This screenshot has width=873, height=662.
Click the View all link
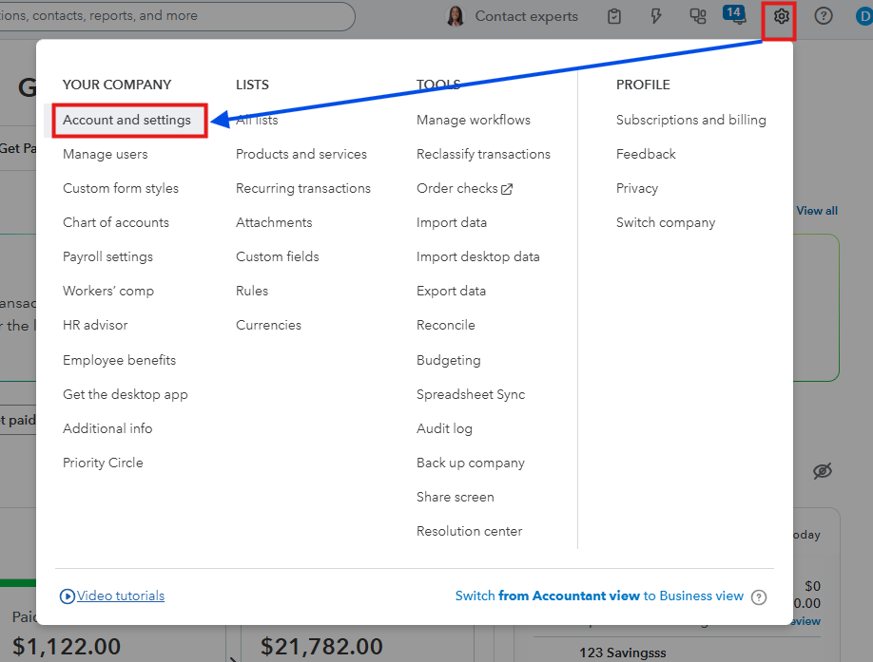817,211
